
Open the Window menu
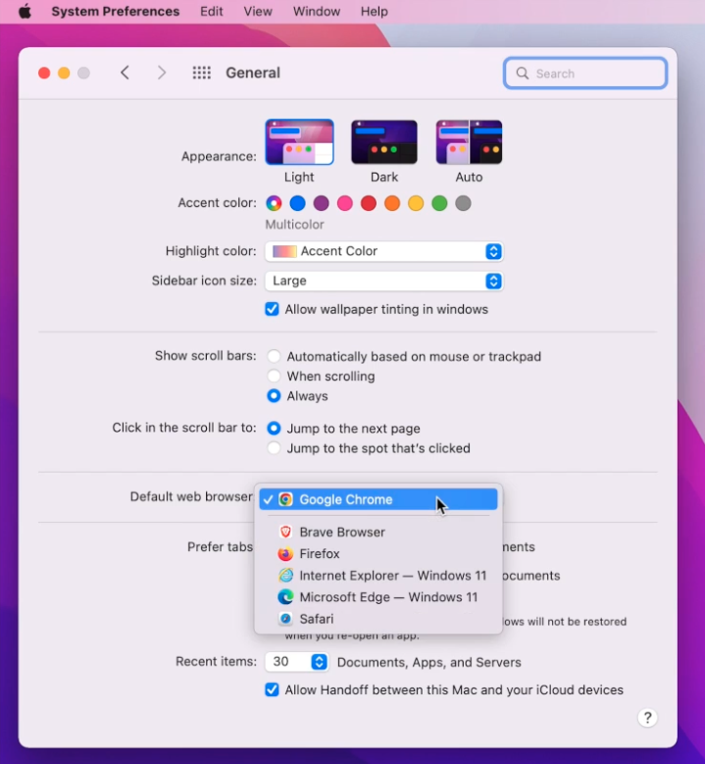click(317, 11)
